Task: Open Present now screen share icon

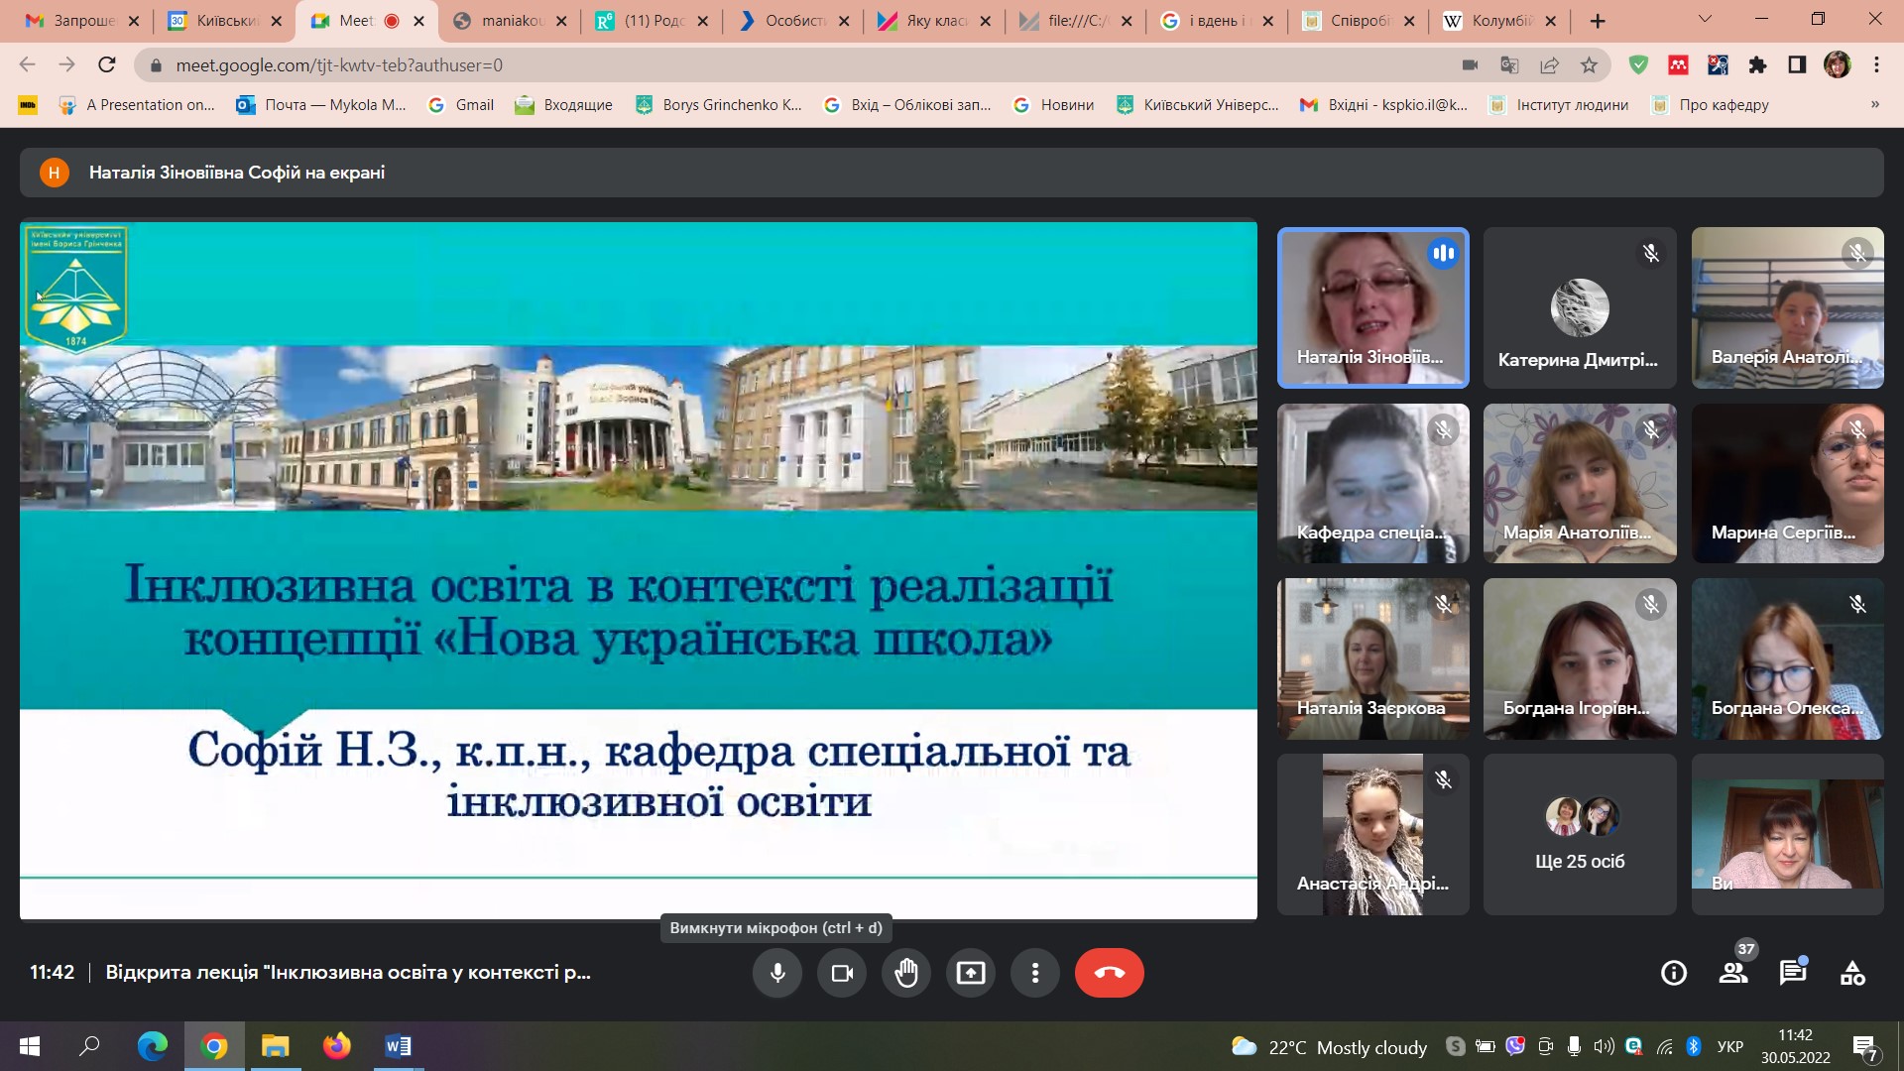Action: (x=970, y=973)
